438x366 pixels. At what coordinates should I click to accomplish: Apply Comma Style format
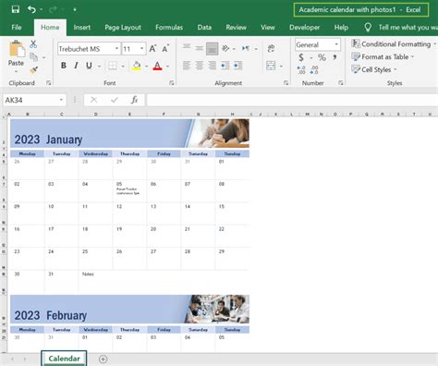click(x=335, y=57)
